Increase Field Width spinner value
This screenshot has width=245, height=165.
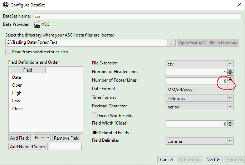click(230, 122)
